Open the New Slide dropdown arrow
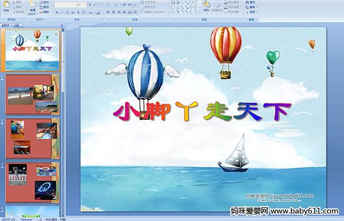The width and height of the screenshot is (344, 221). (x=37, y=14)
